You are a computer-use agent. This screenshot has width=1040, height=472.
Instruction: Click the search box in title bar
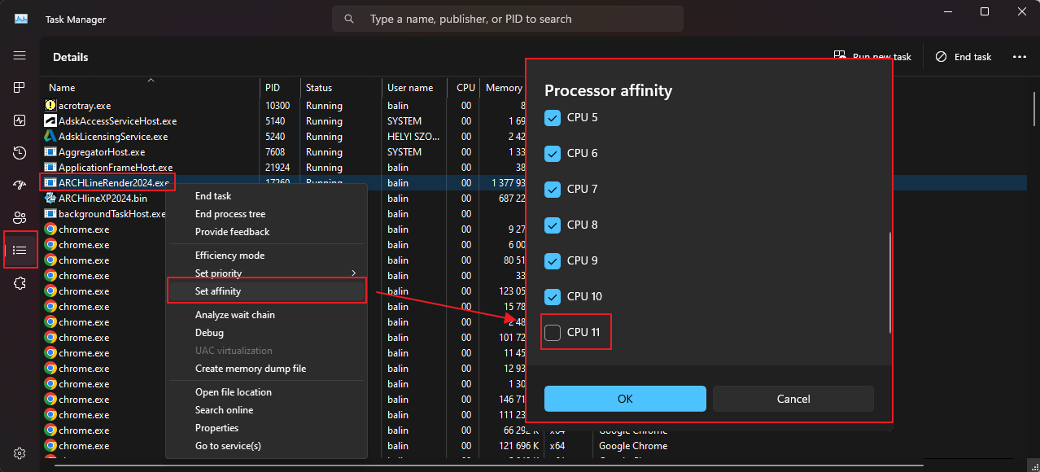coord(507,19)
